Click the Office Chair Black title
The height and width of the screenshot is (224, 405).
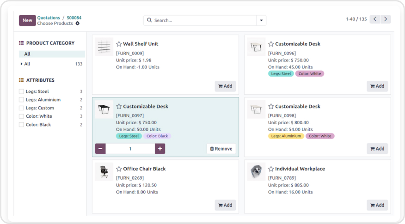(x=144, y=169)
